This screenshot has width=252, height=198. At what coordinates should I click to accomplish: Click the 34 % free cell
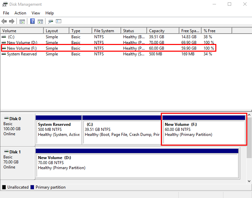click(208, 54)
